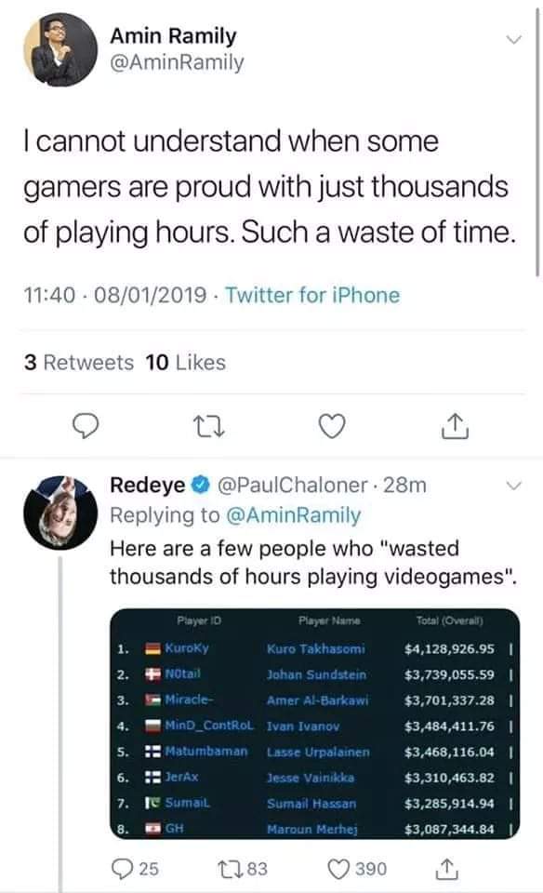Like Redeye's reply with 390 likes
Image resolution: width=543 pixels, height=893 pixels.
[357, 869]
